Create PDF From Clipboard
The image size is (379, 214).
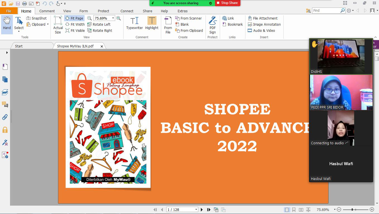point(189,31)
